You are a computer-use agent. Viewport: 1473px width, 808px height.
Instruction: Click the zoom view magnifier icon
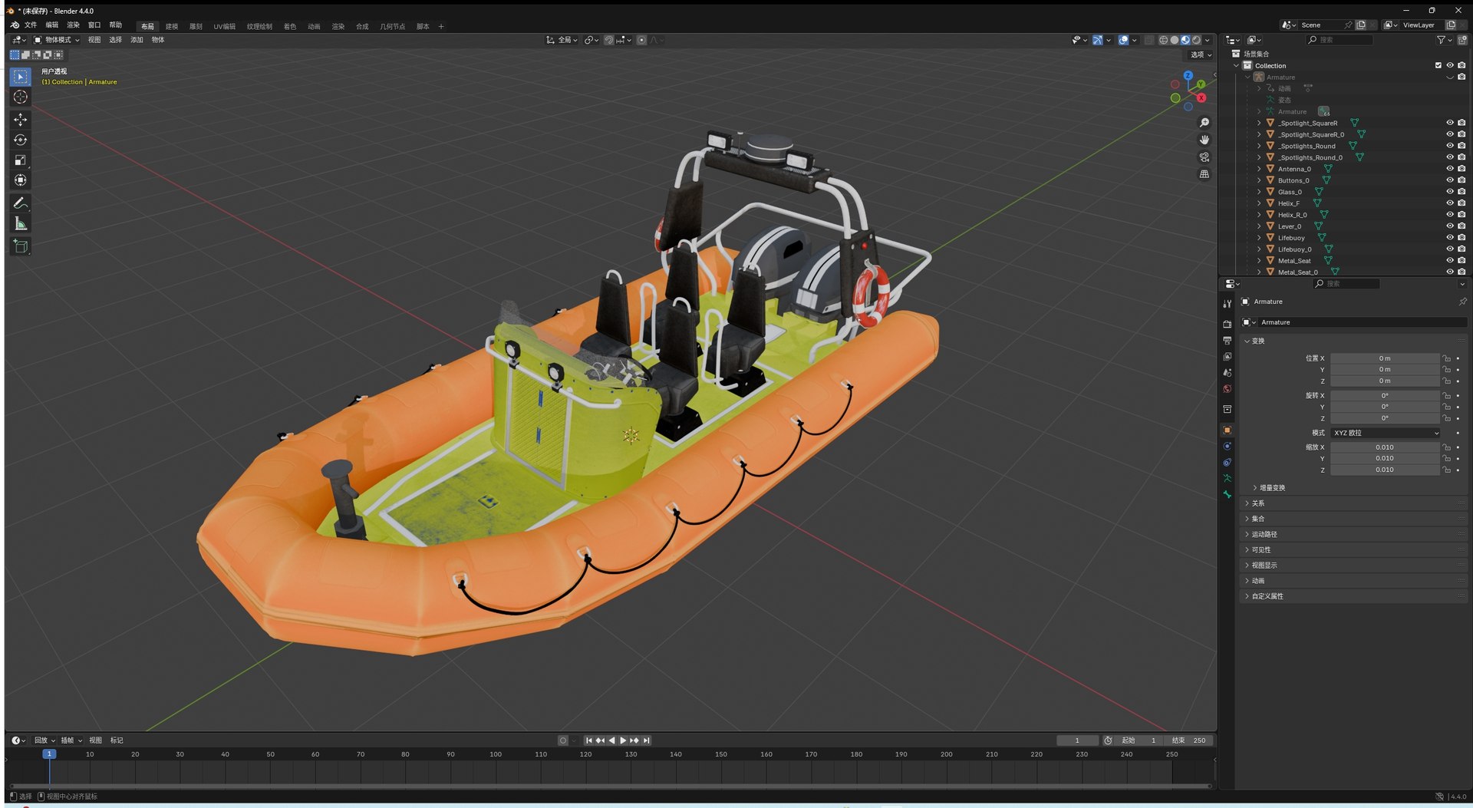1204,123
